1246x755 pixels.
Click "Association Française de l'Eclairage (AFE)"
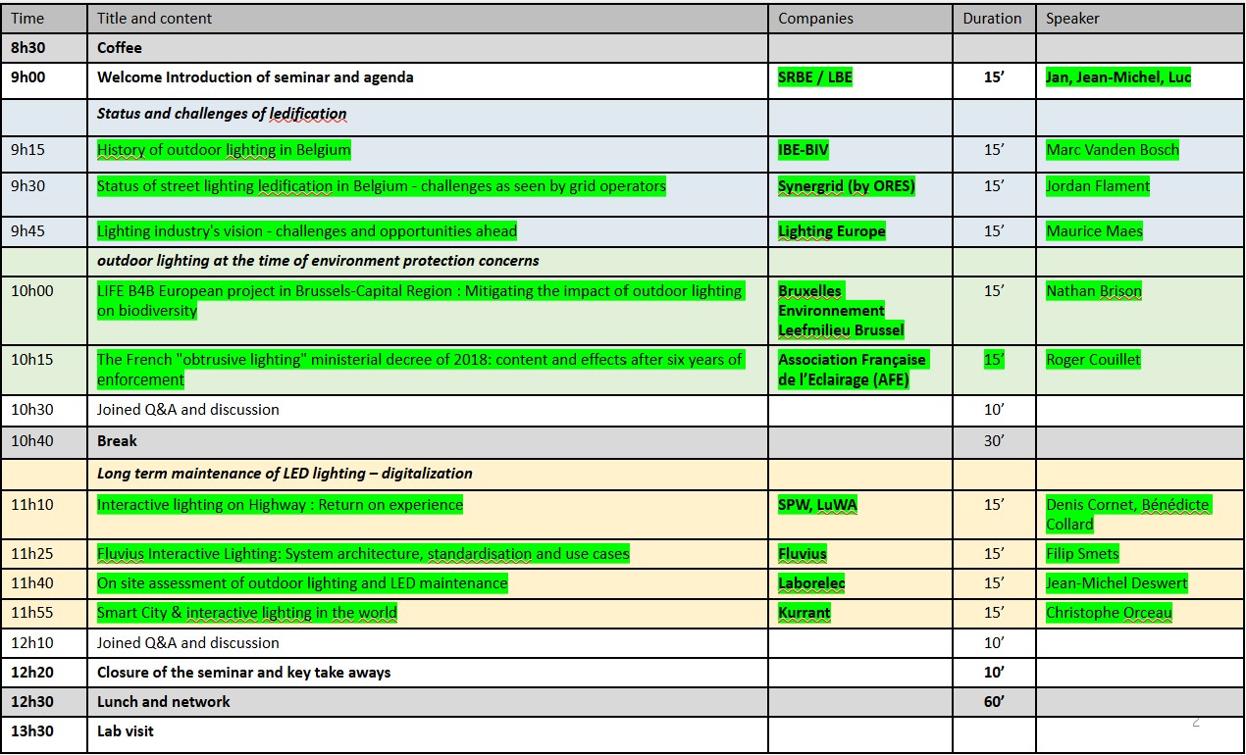pyautogui.click(x=852, y=370)
